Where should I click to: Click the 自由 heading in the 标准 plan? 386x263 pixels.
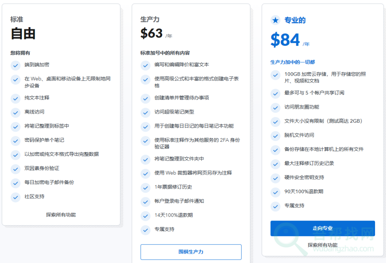click(x=23, y=33)
